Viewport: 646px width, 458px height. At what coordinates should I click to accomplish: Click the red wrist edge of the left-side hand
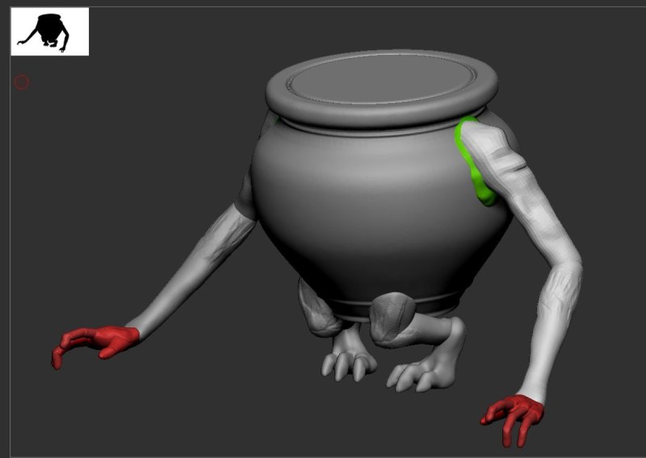click(x=129, y=332)
